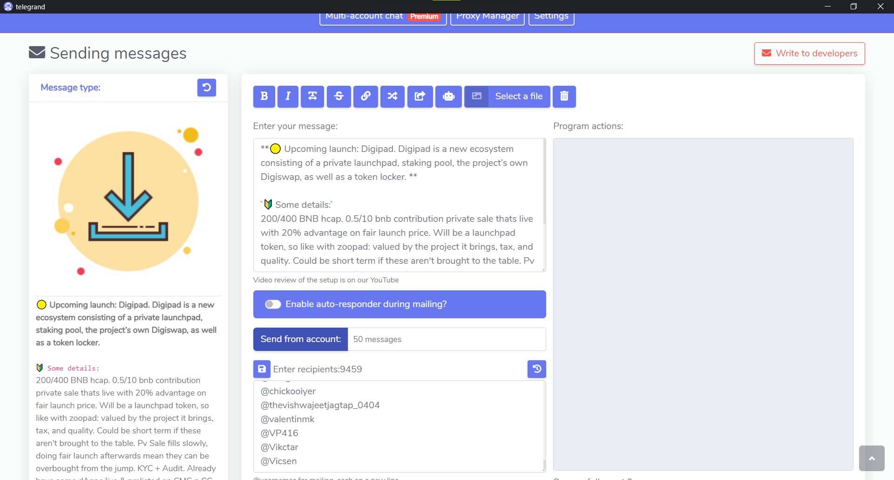The width and height of the screenshot is (894, 480).
Task: Click the image icon beside Select a file
Action: tap(476, 96)
